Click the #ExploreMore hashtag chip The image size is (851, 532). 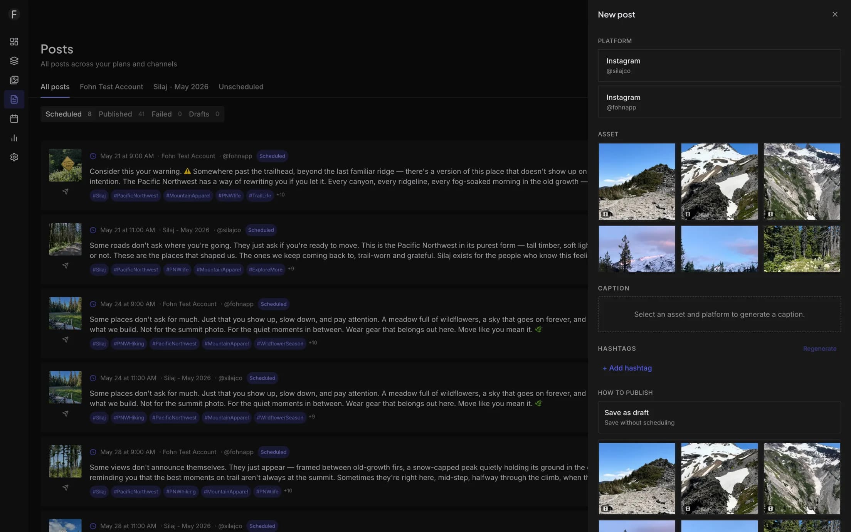point(266,269)
